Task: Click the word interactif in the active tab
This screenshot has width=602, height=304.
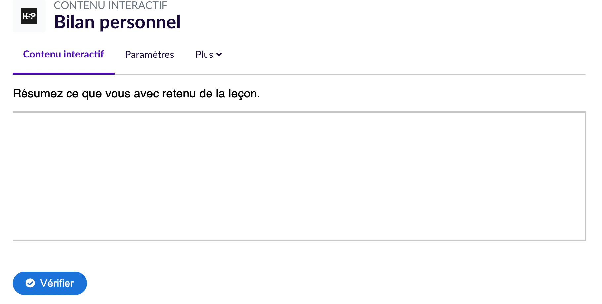Action: [83, 54]
